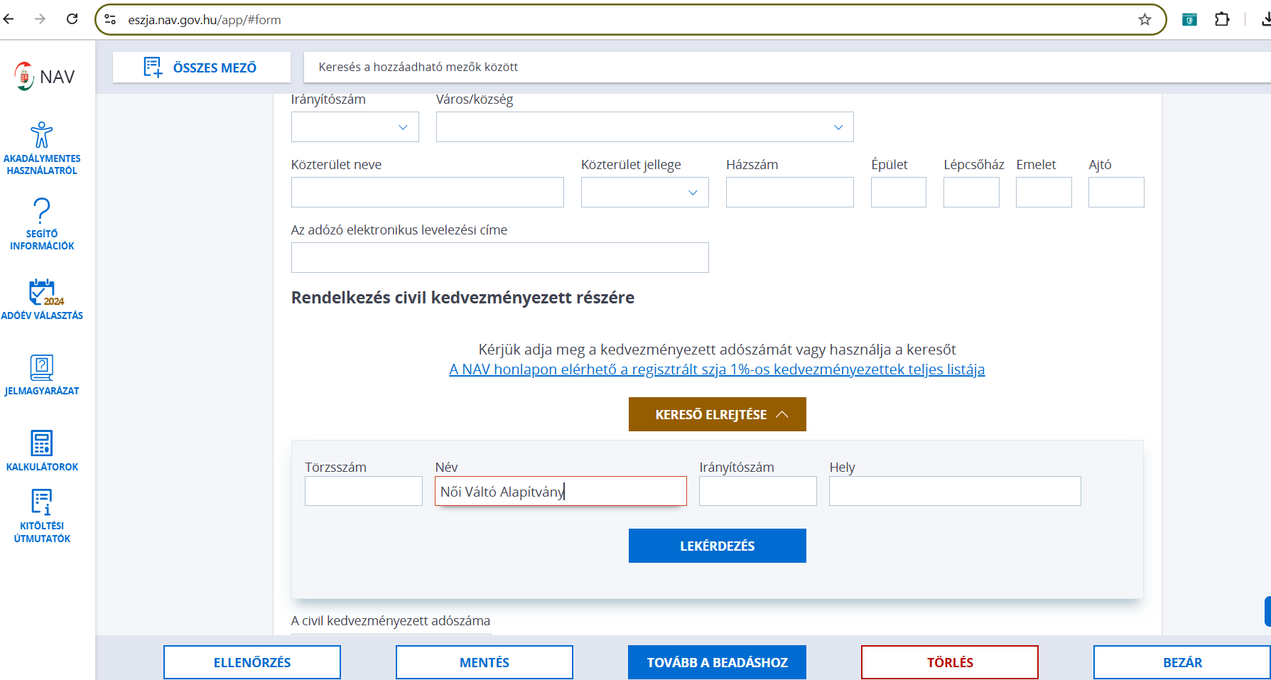Bookmark this page with the star icon
This screenshot has width=1271, height=680.
click(x=1145, y=20)
